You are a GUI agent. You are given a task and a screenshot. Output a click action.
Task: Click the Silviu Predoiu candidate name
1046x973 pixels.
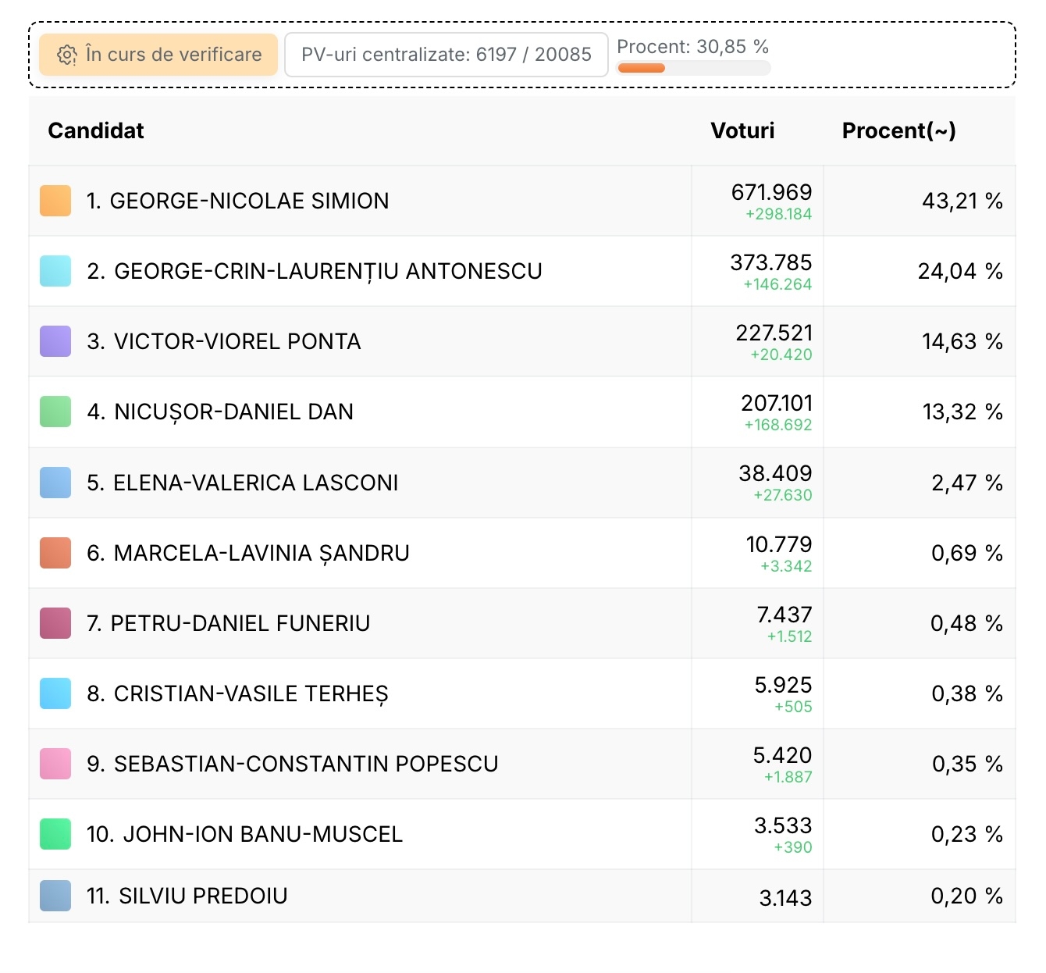click(202, 896)
